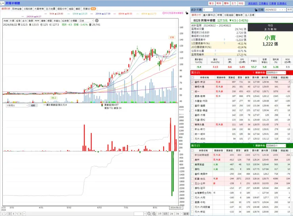Click the lock icon beside the 日期 field

pyautogui.click(x=256, y=10)
